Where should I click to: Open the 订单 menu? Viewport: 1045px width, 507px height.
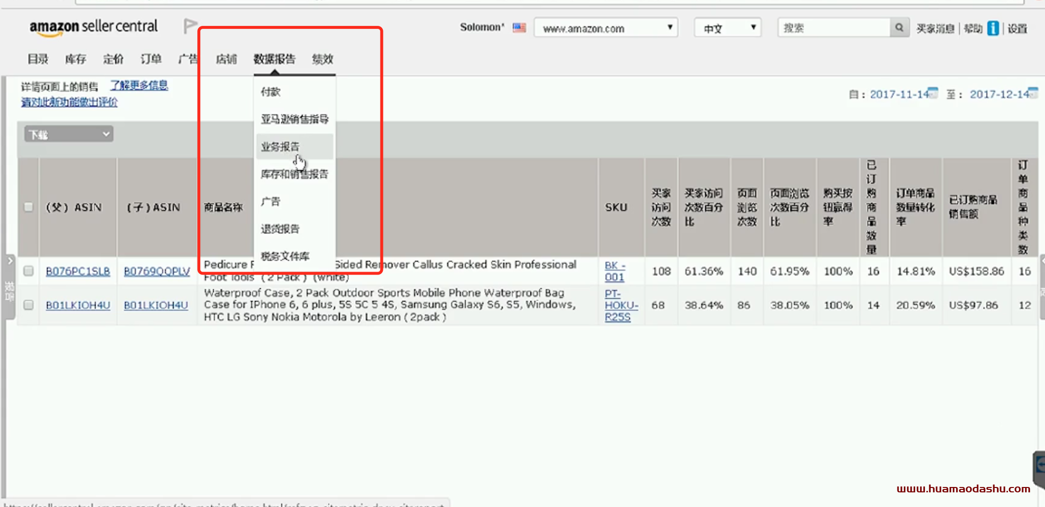click(151, 59)
